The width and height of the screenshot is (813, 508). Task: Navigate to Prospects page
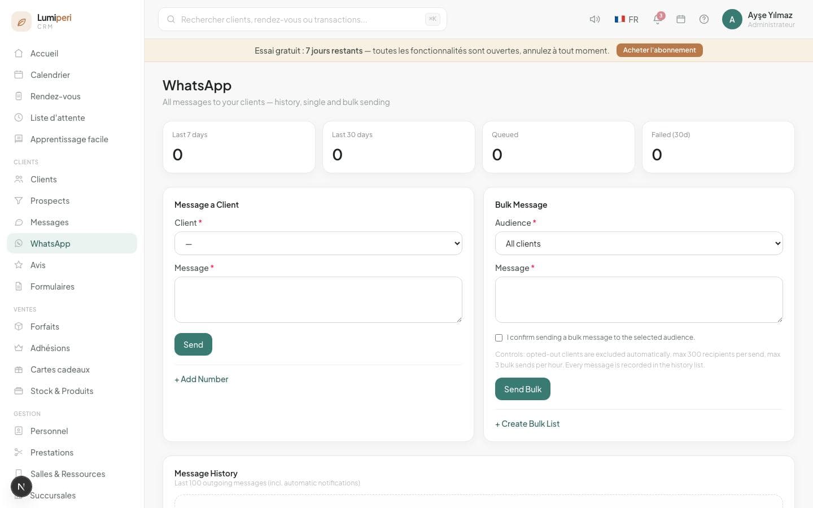click(72, 200)
